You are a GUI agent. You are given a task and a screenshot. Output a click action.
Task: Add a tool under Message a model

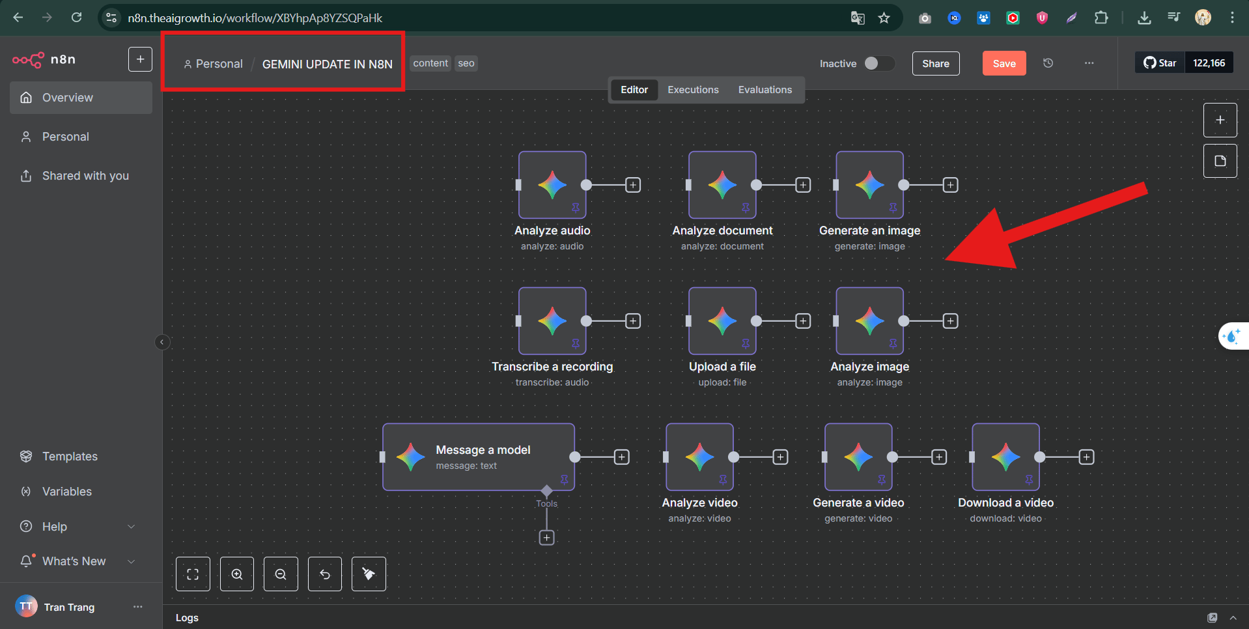[546, 538]
